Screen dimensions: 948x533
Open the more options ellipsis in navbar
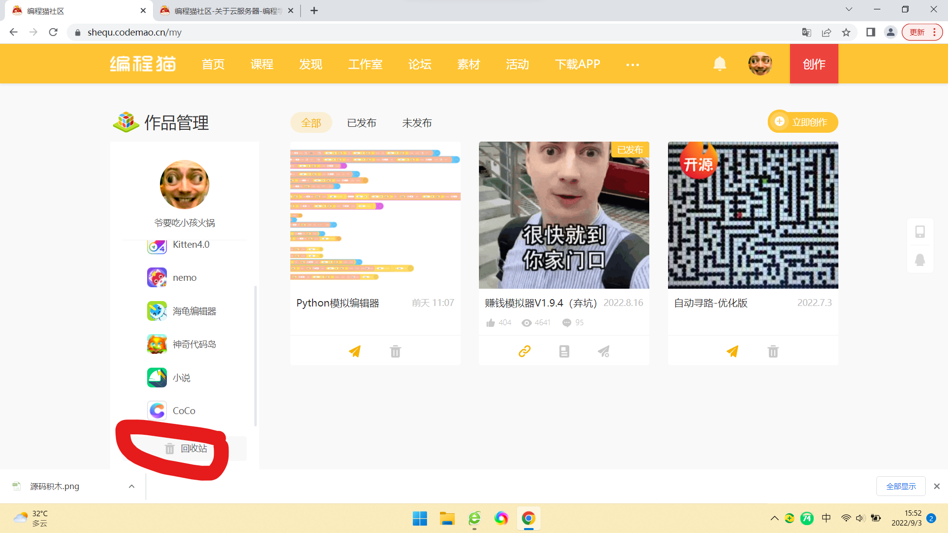632,65
